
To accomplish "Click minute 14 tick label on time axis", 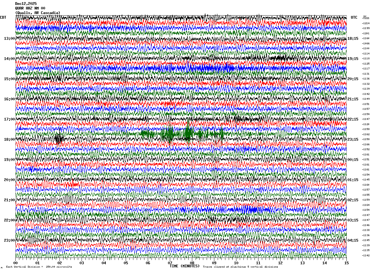I will (x=325, y=263).
